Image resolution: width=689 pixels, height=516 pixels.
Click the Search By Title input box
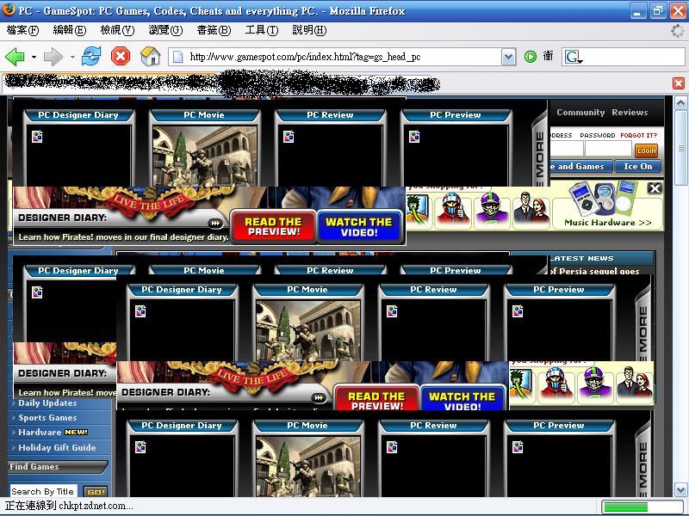coord(43,491)
